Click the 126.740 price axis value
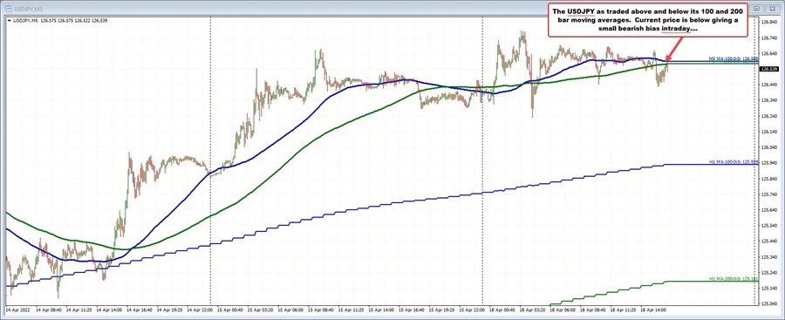Viewport: 785px width, 320px height. (768, 37)
